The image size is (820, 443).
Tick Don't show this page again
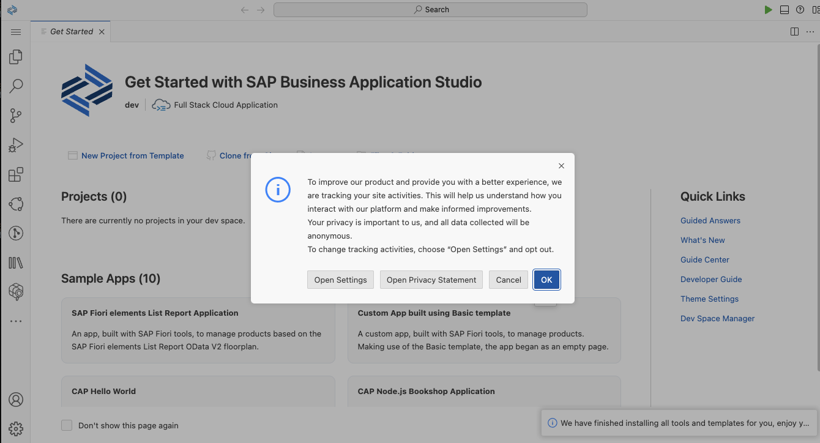(x=67, y=425)
